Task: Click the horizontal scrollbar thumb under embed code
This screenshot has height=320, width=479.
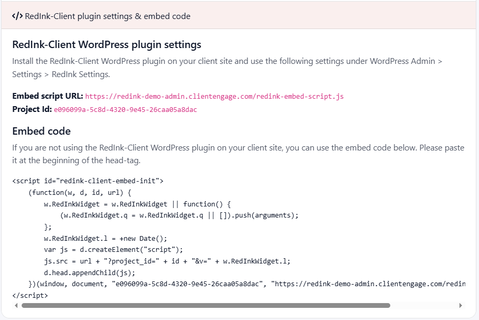Action: tap(206, 305)
